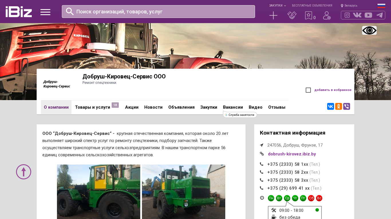Select Monday (Пн) schedule circle
Viewport: 391px width, 219px height.
(271, 198)
